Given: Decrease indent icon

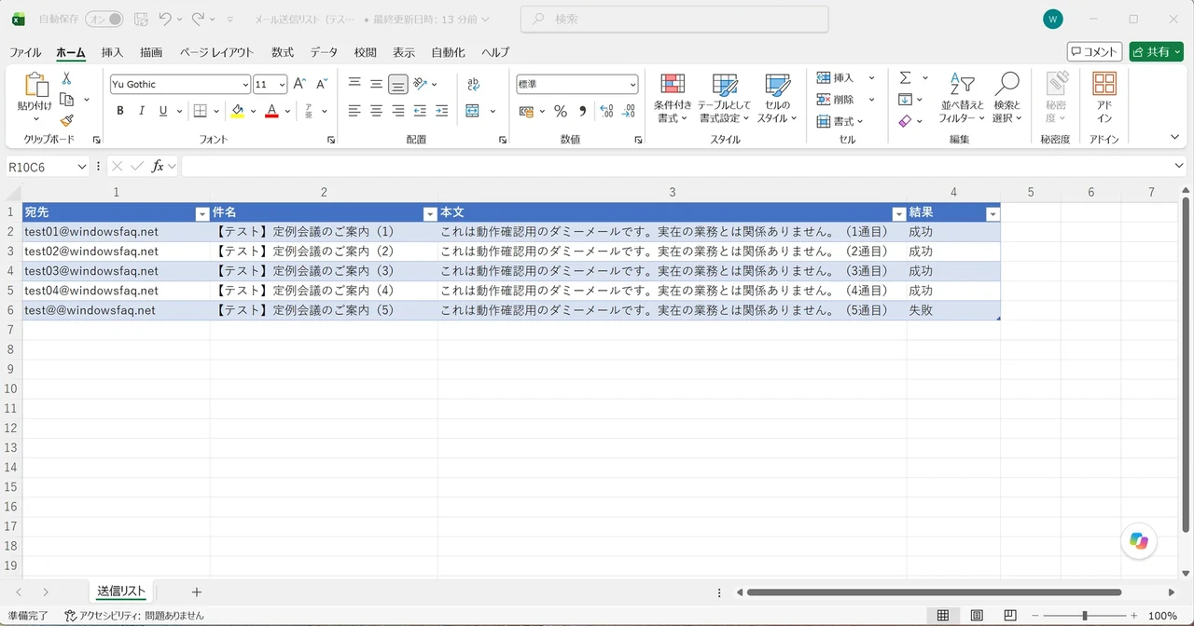Looking at the screenshot, I should (x=420, y=111).
